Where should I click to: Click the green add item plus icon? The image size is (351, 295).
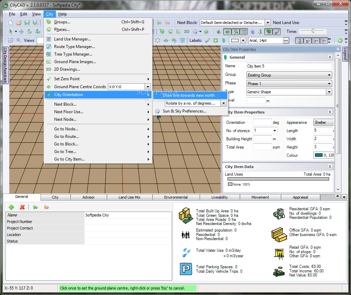click(x=11, y=207)
